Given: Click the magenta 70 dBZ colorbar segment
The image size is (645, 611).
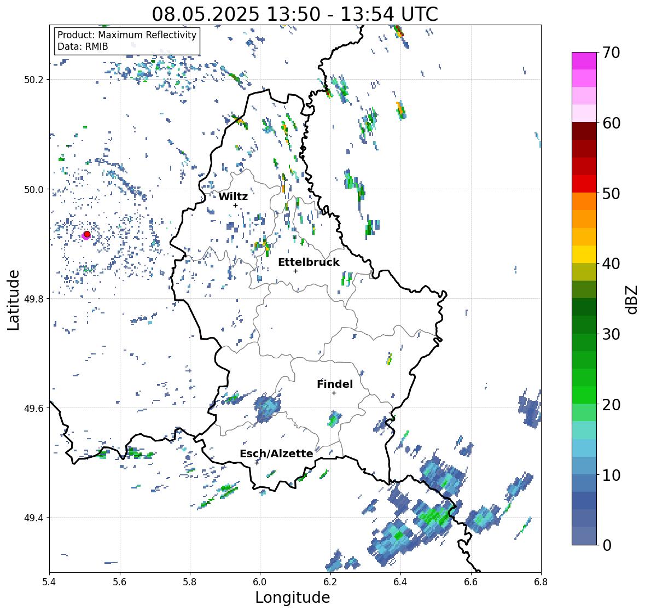Looking at the screenshot, I should point(584,61).
